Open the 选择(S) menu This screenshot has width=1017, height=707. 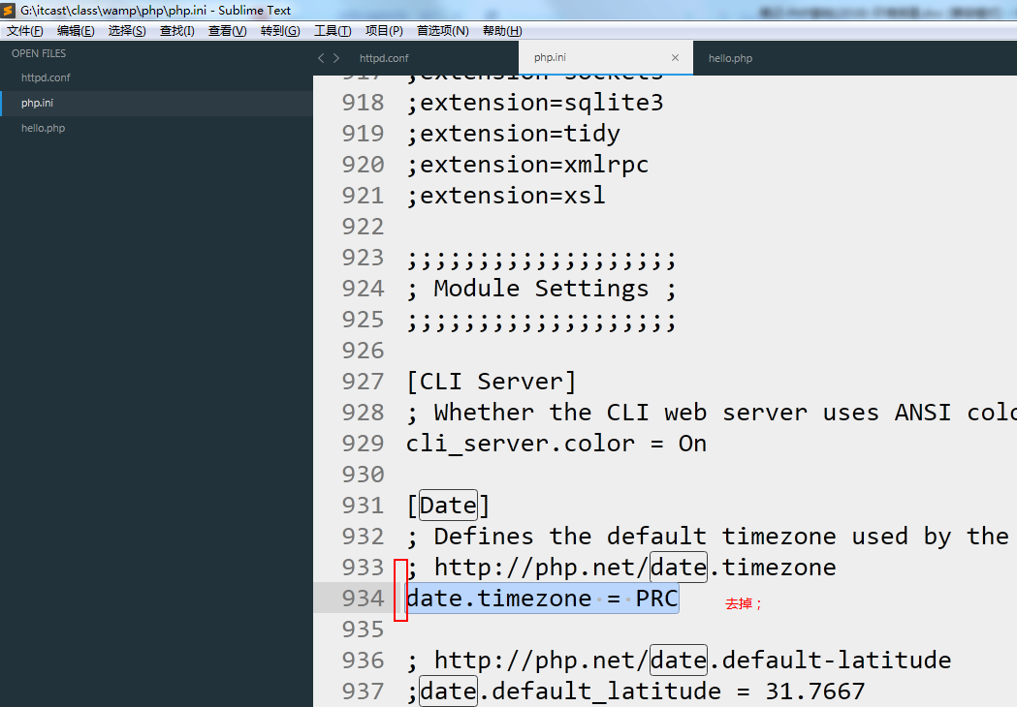pos(126,31)
